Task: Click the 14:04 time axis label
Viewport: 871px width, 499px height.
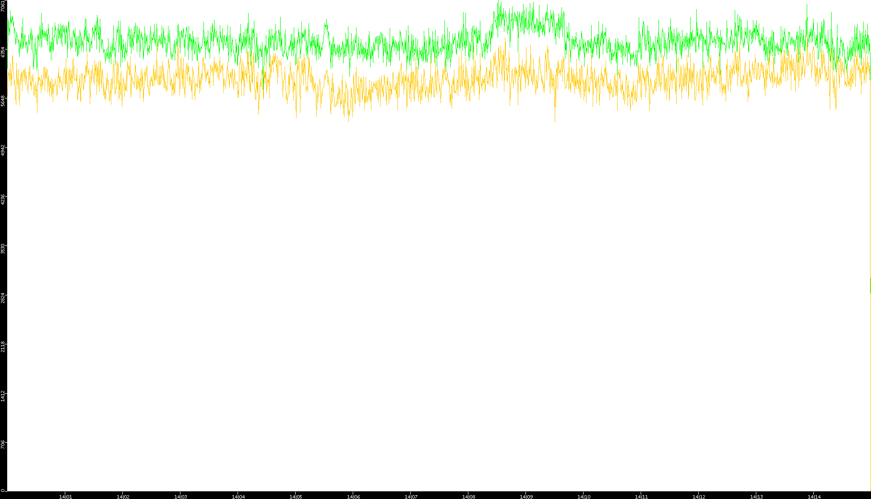Action: (238, 497)
